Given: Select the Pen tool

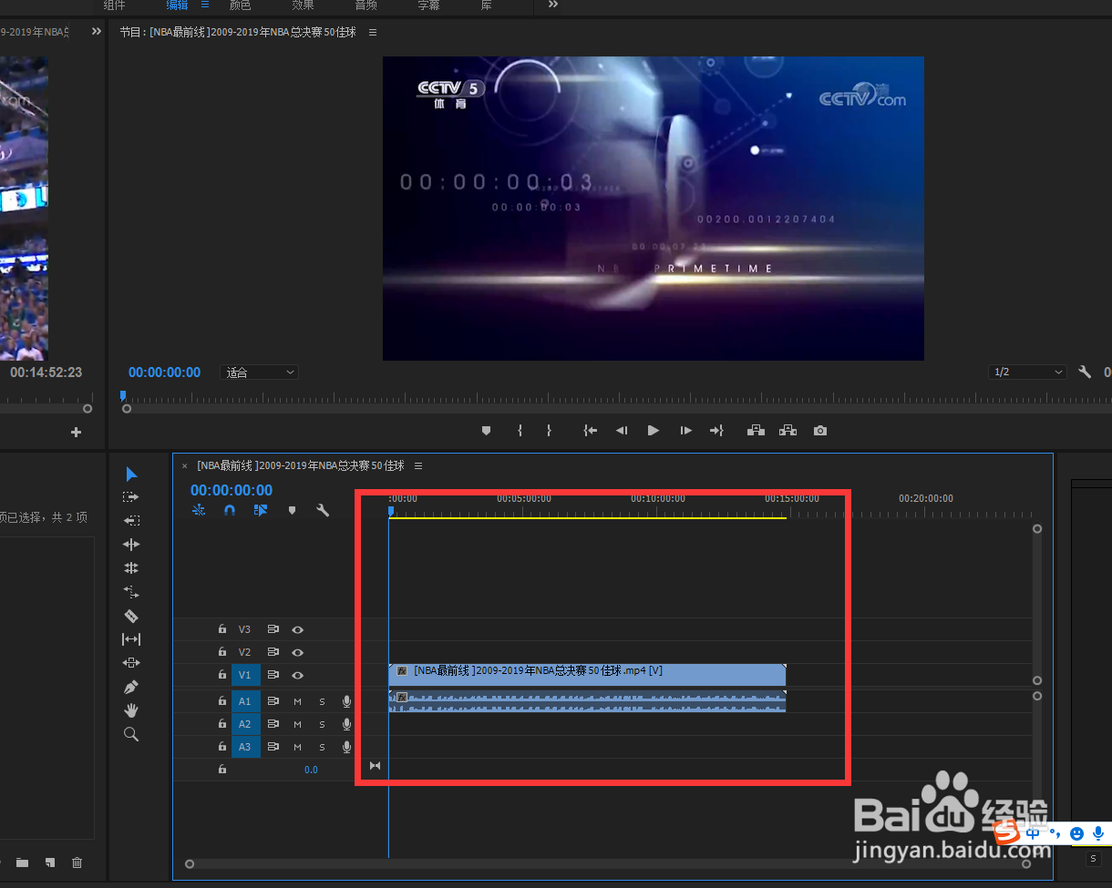Looking at the screenshot, I should tap(131, 687).
